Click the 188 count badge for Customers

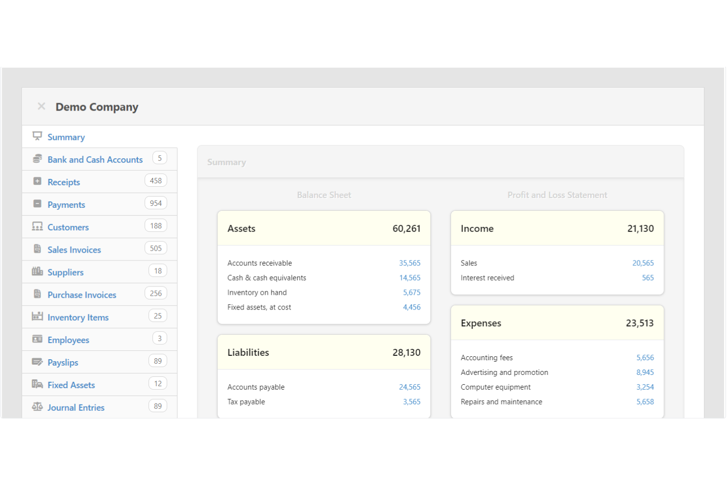156,226
